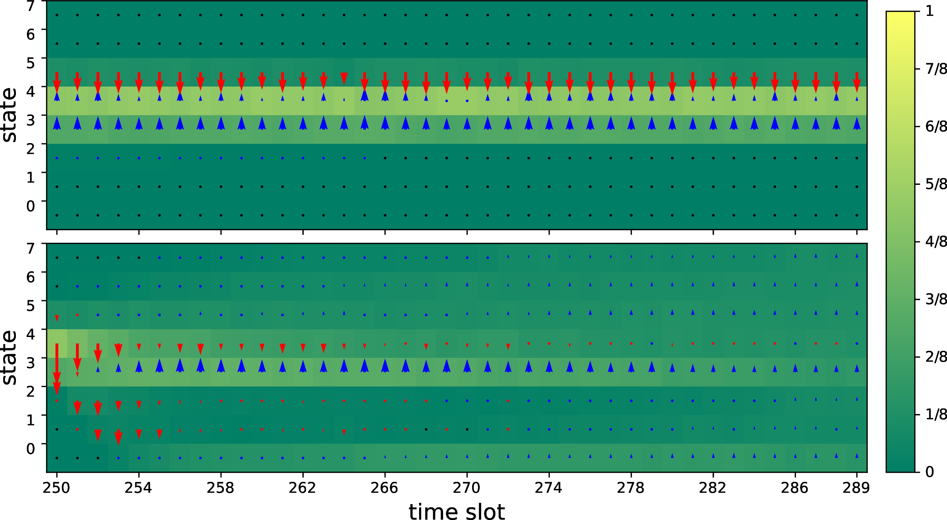This screenshot has height=520, width=947.
Task: Click y-tick label 5 of the top plot
Action: coord(31,63)
